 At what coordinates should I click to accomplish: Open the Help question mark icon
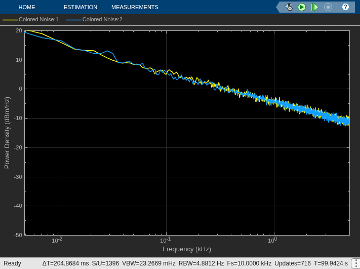point(345,7)
